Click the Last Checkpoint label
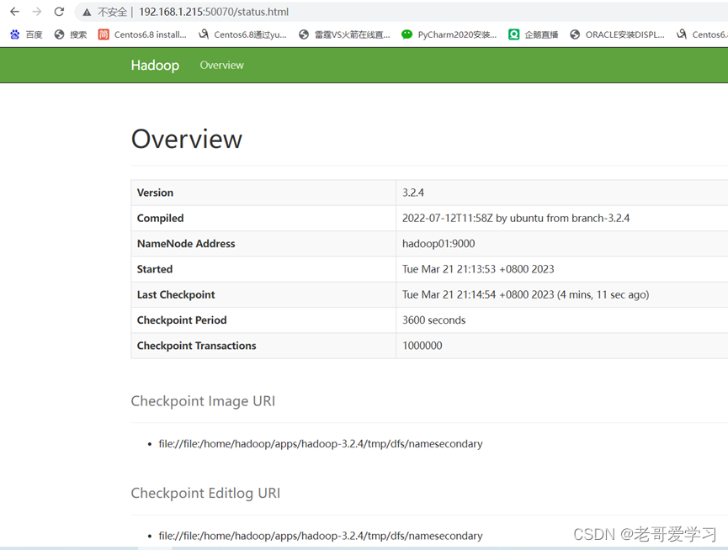Screen dimensions: 728x550 [x=176, y=294]
